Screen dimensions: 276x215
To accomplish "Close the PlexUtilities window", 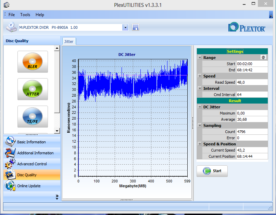I will 266,3.
